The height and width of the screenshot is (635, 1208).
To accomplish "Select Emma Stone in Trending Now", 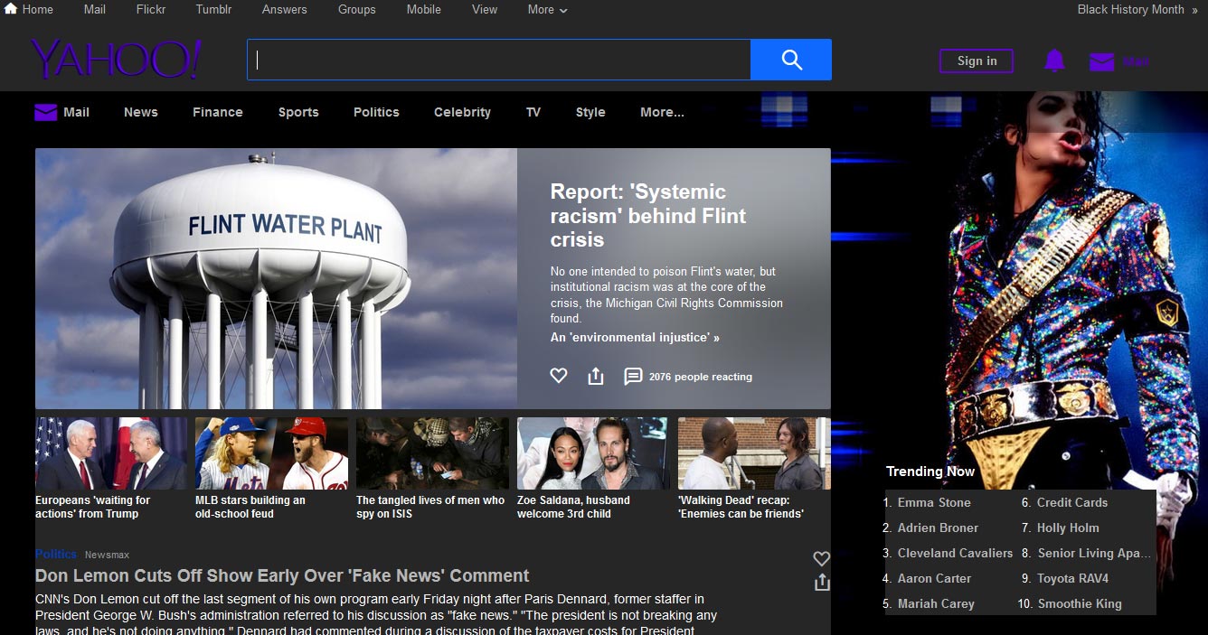I will click(x=933, y=502).
